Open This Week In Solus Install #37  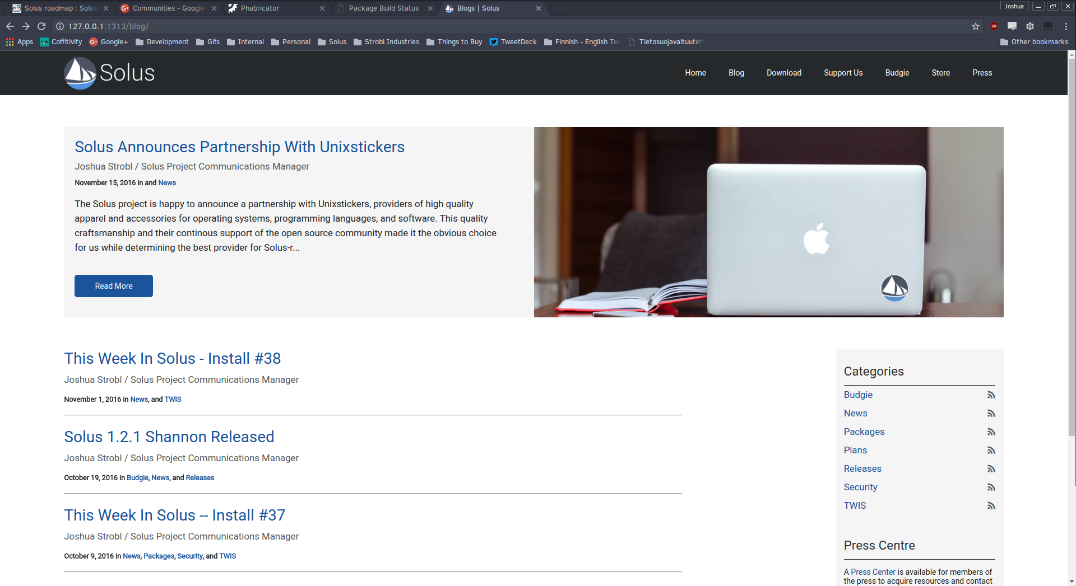coord(174,515)
